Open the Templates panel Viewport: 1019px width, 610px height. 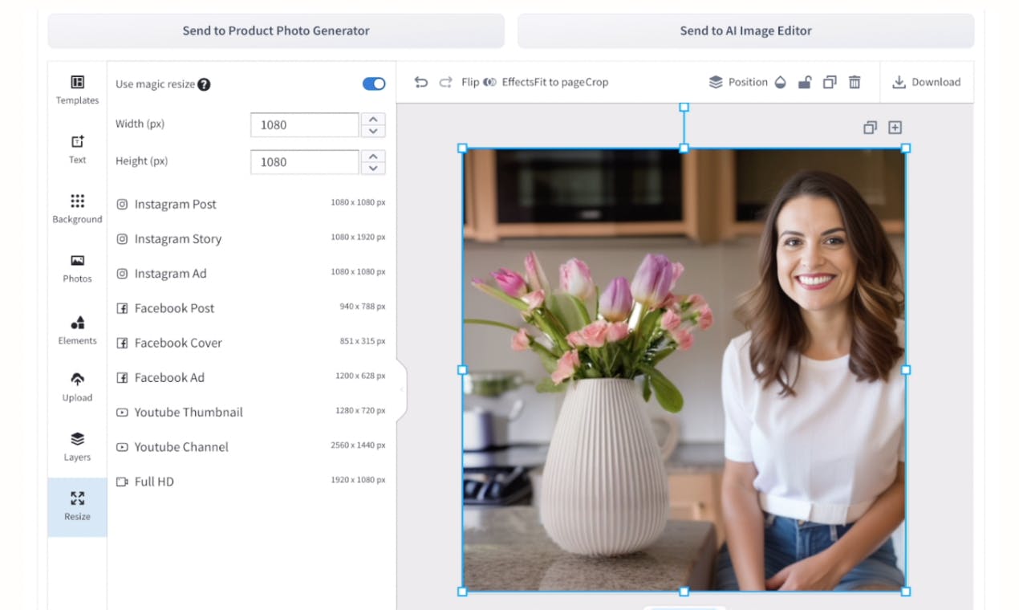coord(77,90)
